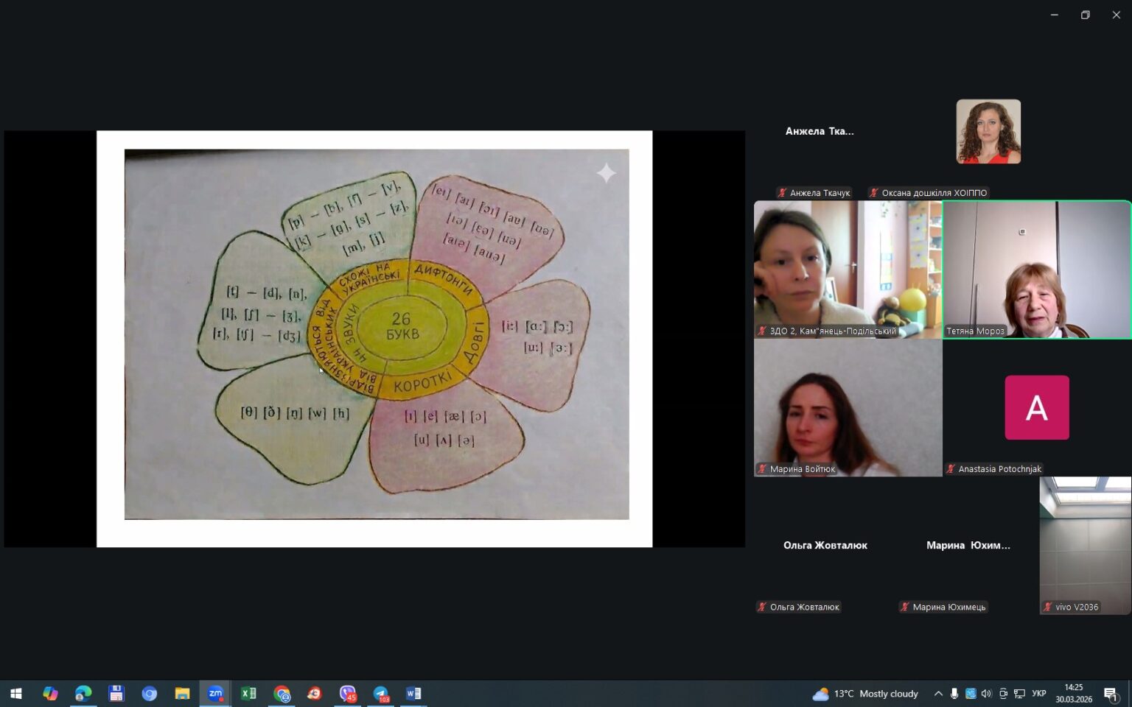Viewport: 1132px width, 707px height.
Task: Open the notification center icon
Action: (1111, 694)
